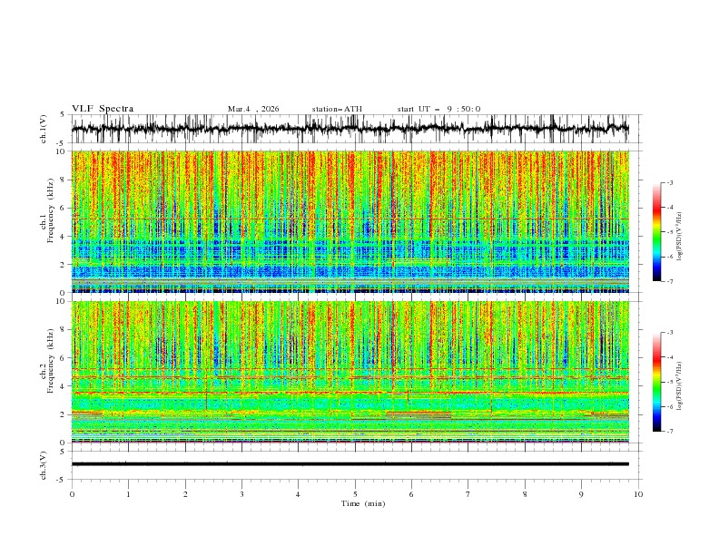The width and height of the screenshot is (719, 555).
Task: Click the "ch.3(V)" axis label
Action: [43, 465]
